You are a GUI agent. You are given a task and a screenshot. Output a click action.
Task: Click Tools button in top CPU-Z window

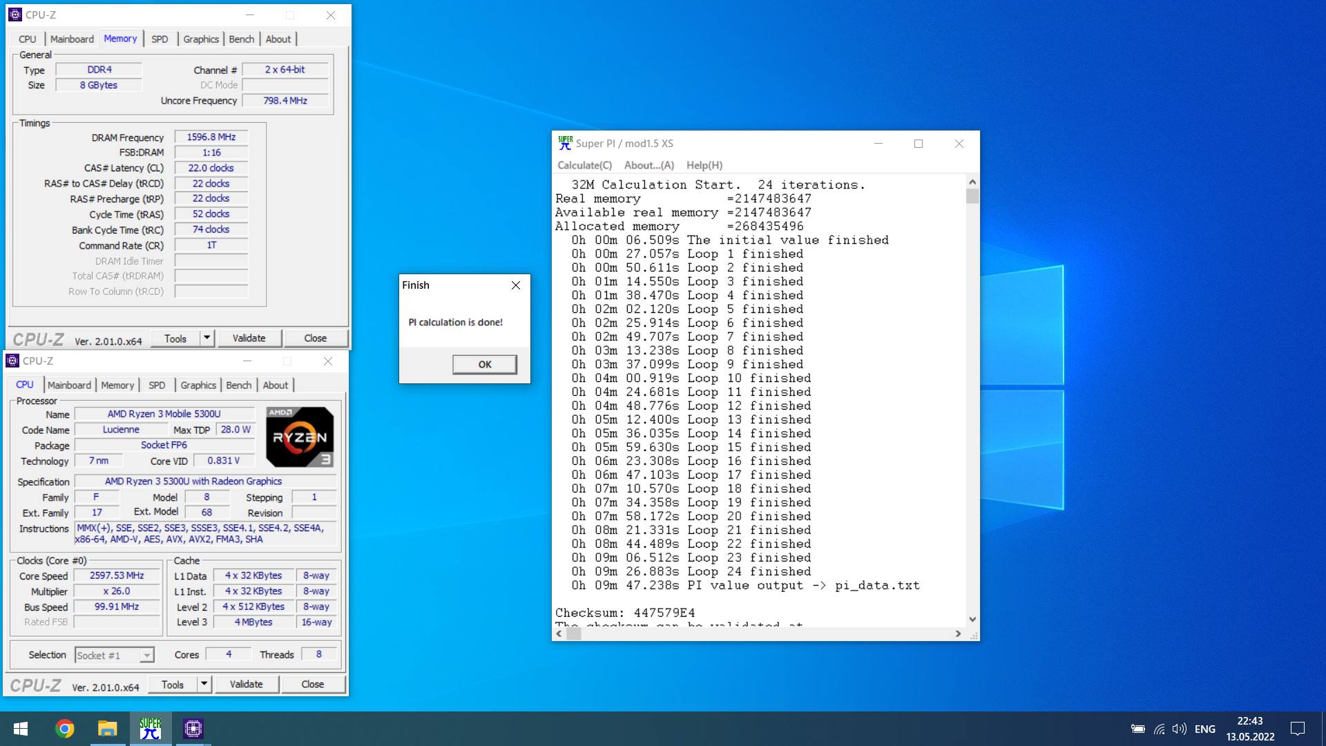coord(175,338)
